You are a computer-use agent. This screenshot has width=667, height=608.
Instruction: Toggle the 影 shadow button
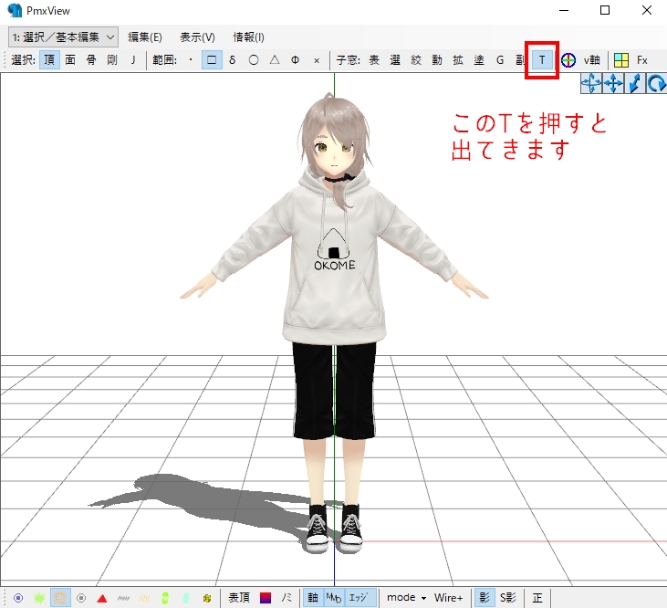click(x=485, y=598)
